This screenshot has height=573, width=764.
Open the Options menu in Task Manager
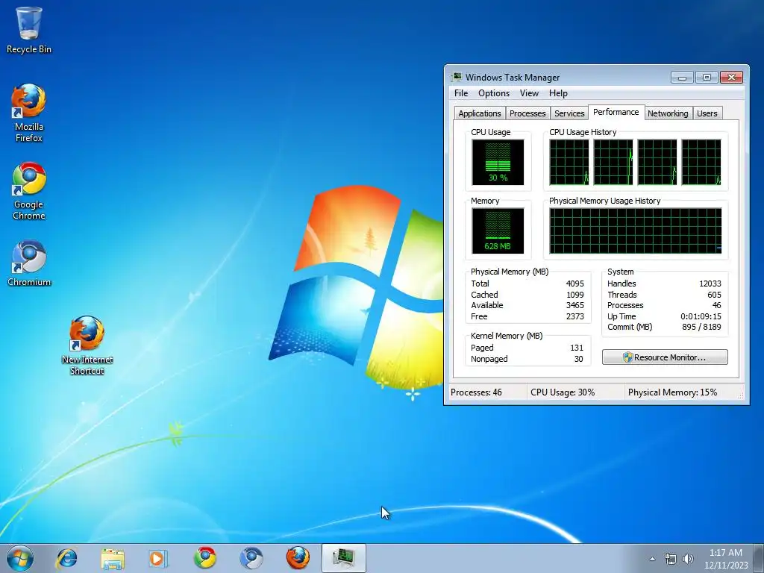(x=494, y=93)
